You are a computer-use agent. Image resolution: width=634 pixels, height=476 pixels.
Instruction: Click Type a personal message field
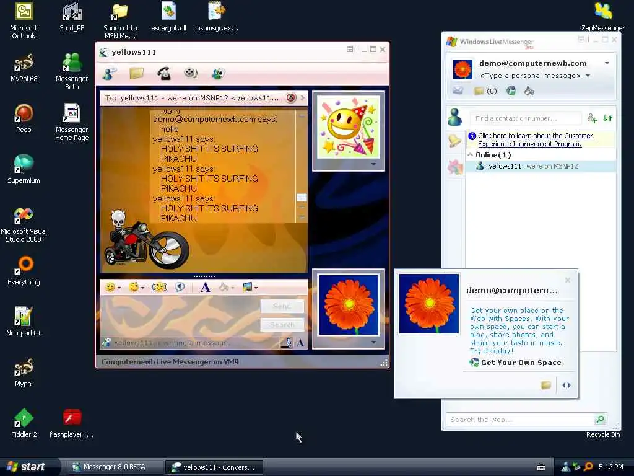530,76
